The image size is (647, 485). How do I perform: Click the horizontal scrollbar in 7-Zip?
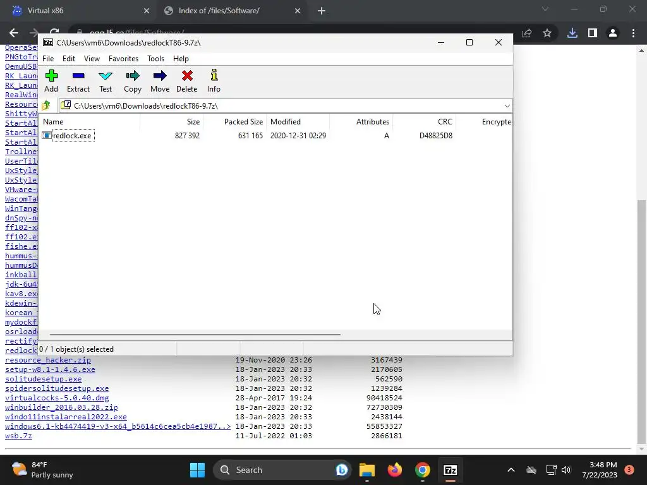click(195, 335)
